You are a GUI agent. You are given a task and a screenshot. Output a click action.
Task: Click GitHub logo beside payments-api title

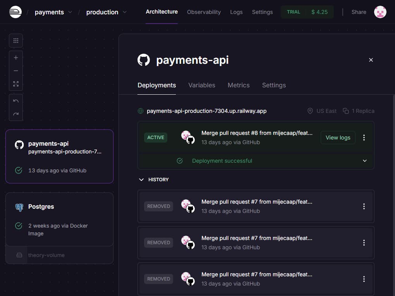(144, 60)
